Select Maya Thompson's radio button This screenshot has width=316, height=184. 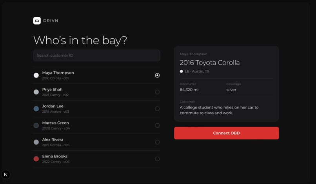[157, 75]
